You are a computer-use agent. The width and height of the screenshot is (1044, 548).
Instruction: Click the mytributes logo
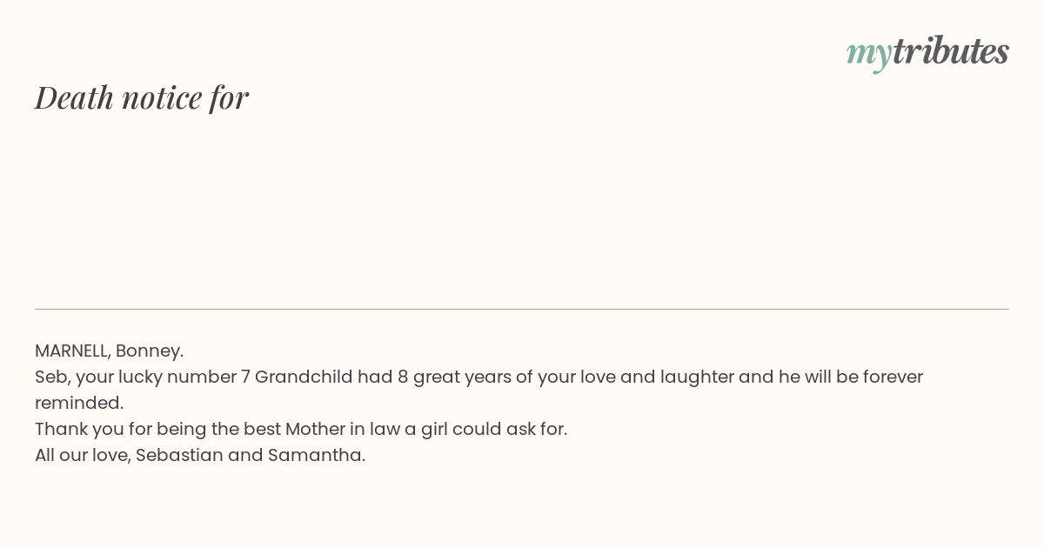(927, 52)
